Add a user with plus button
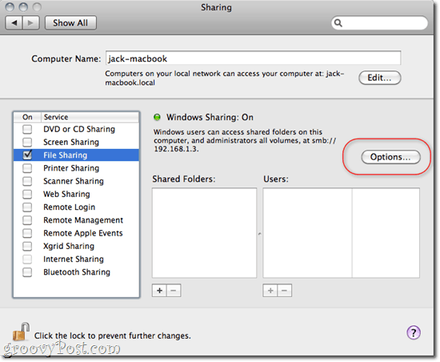440x362 pixels. coord(270,291)
